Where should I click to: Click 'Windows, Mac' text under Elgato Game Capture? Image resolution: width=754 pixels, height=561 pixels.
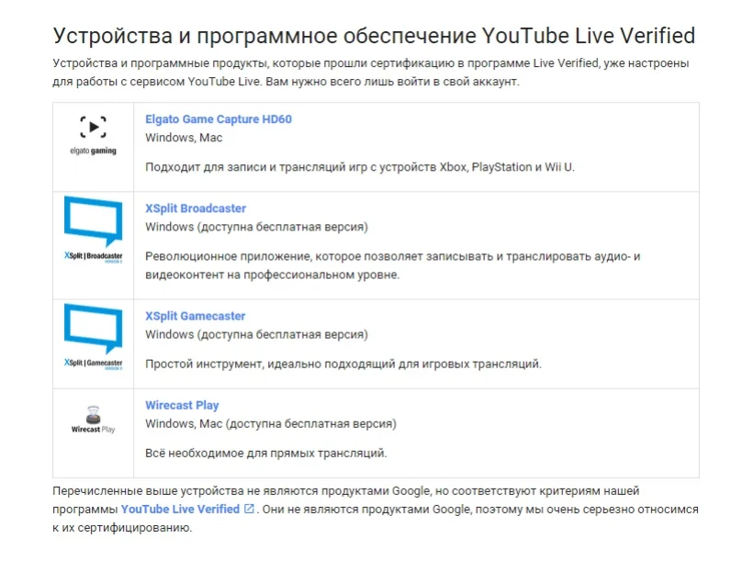pos(184,138)
